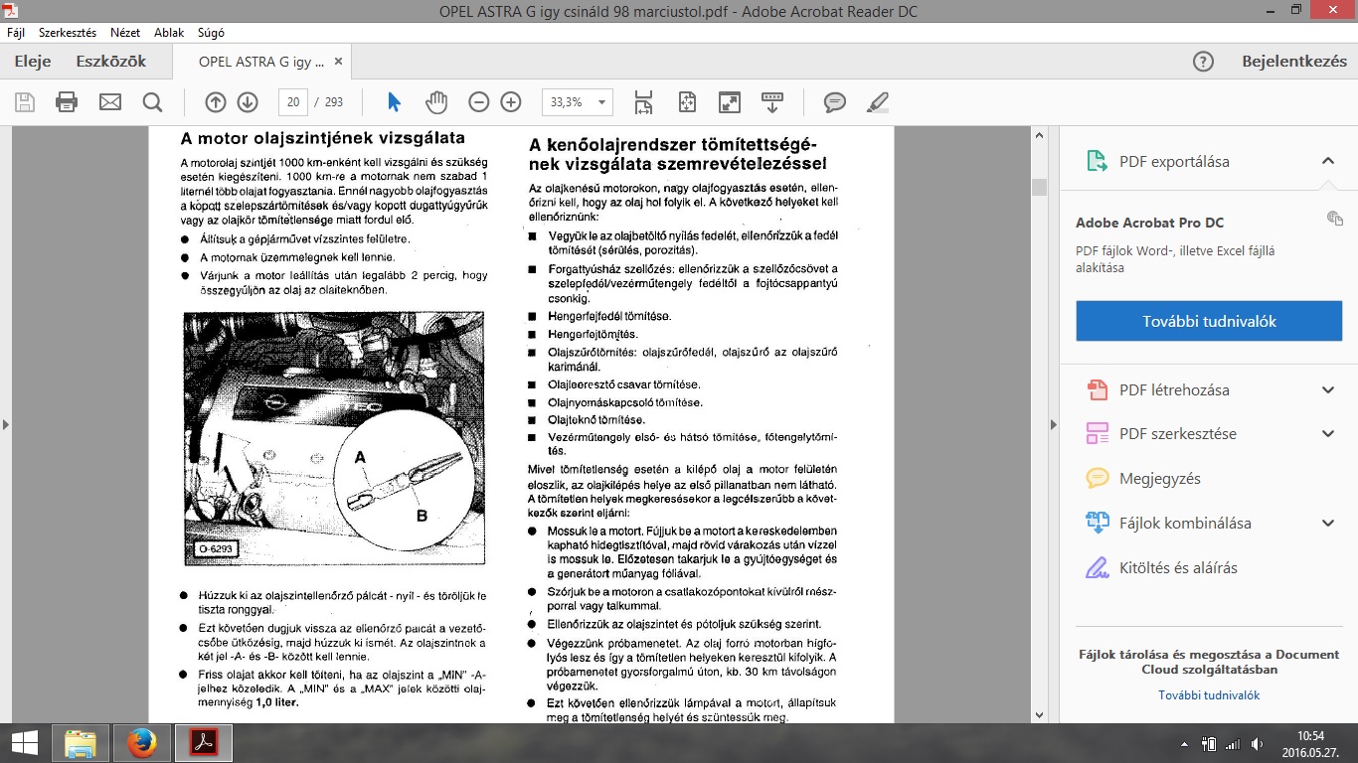Click the document vertical scrollbar thumb
Image resolution: width=1358 pixels, height=763 pixels.
(1040, 187)
